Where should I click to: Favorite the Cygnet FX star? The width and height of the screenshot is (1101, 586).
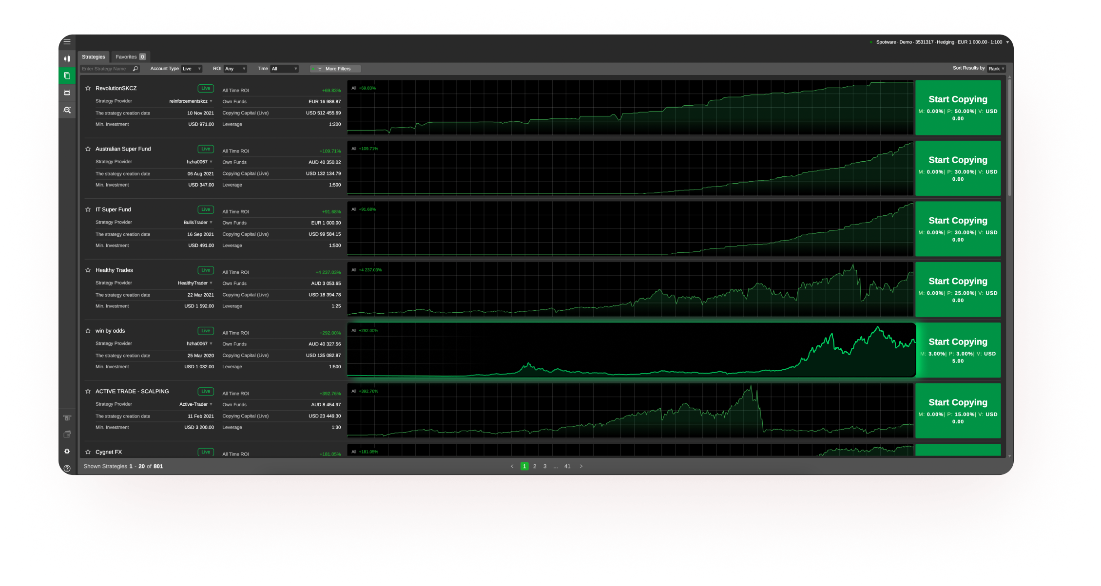tap(88, 452)
